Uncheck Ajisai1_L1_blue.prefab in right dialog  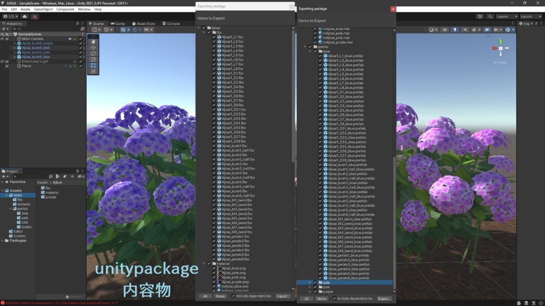click(x=320, y=56)
